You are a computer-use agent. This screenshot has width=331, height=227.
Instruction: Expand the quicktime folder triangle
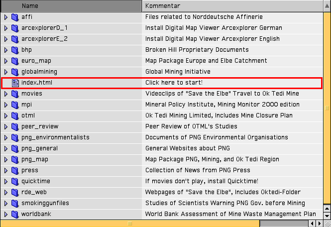click(6, 181)
